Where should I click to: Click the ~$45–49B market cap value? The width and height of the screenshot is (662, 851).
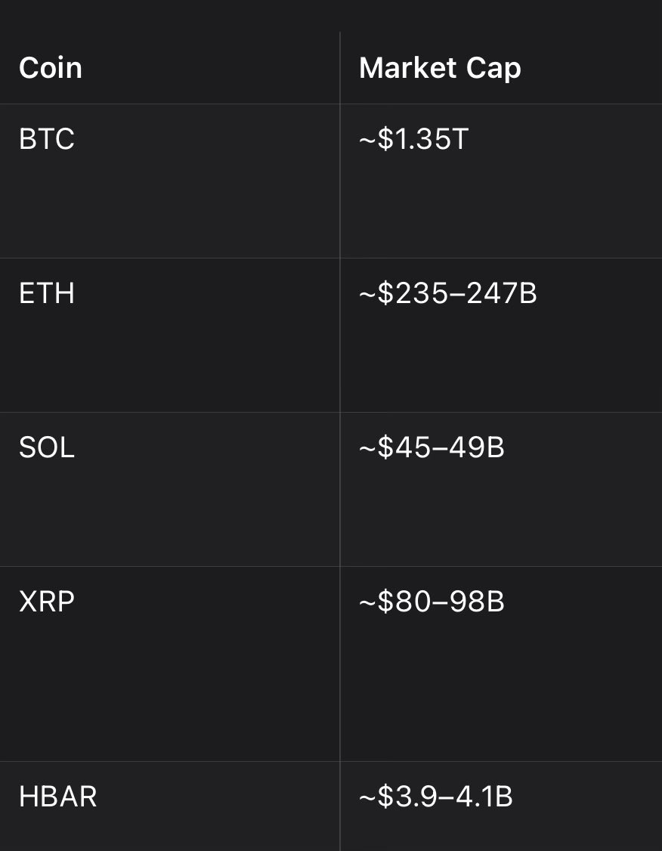pyautogui.click(x=432, y=448)
